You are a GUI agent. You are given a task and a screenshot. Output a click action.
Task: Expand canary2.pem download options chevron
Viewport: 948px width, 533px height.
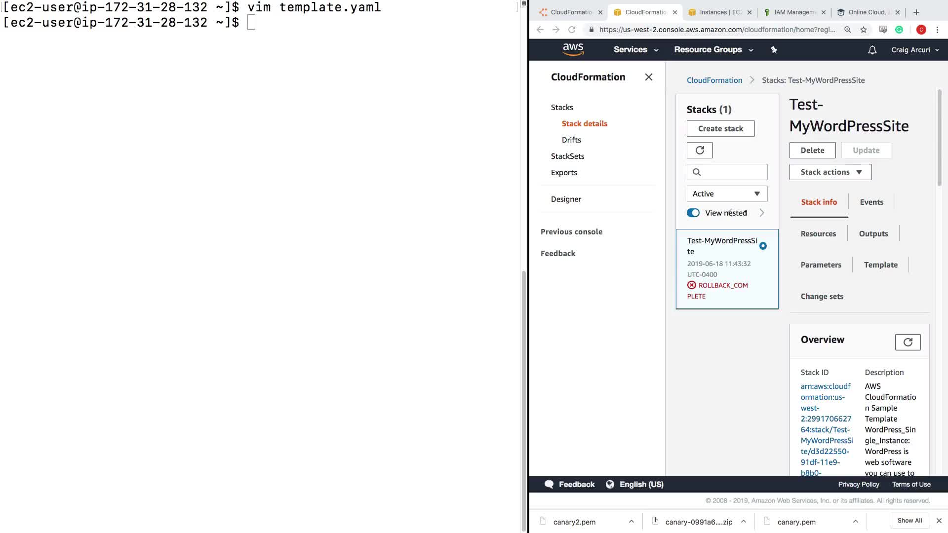[x=631, y=521]
